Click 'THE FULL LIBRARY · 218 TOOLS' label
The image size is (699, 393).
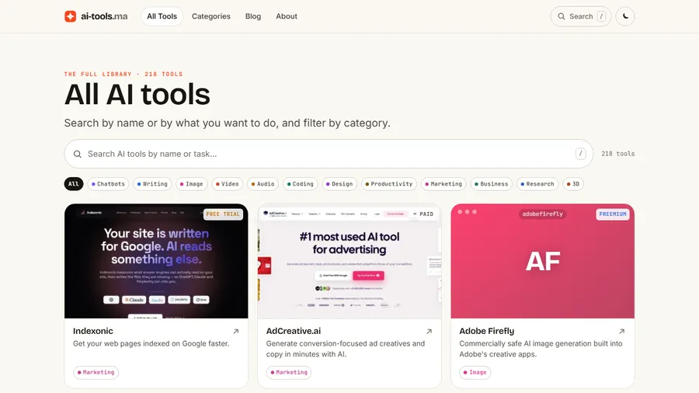point(123,75)
